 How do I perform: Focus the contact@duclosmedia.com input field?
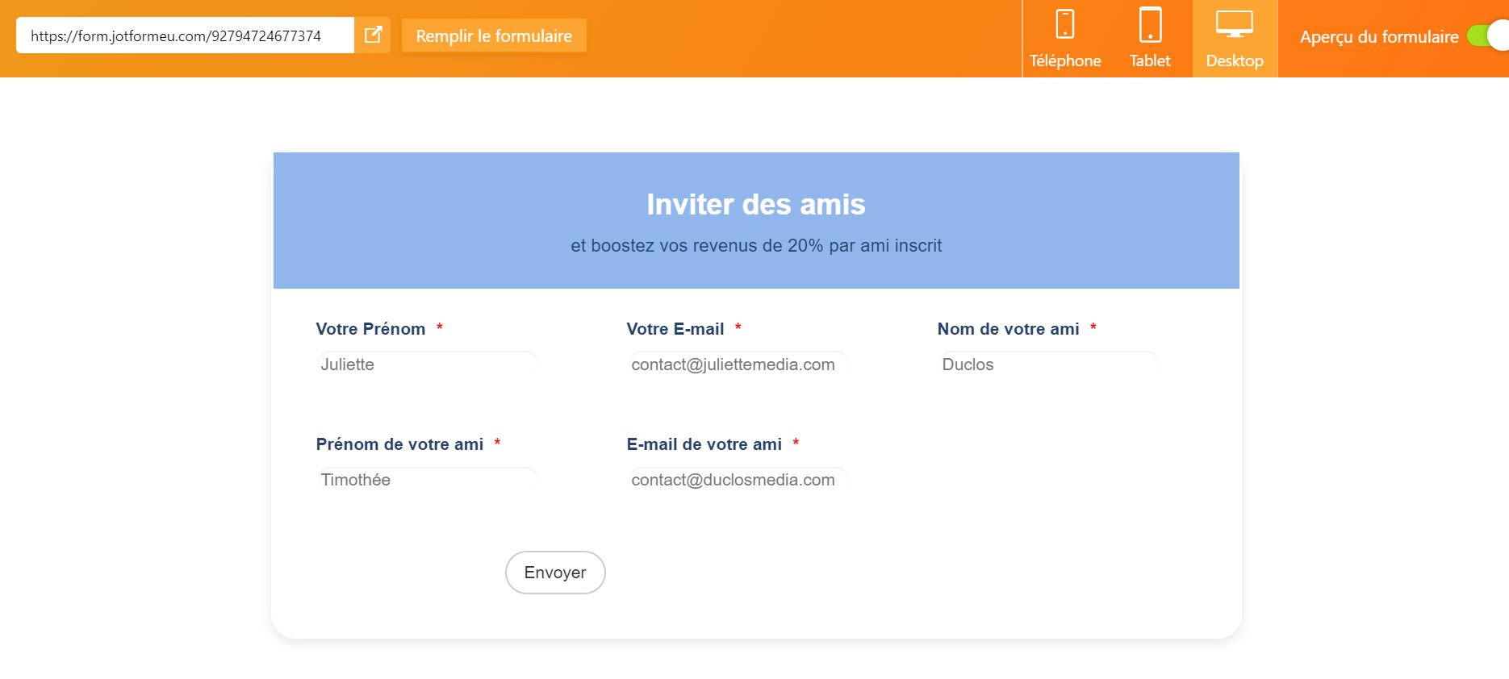tap(738, 480)
